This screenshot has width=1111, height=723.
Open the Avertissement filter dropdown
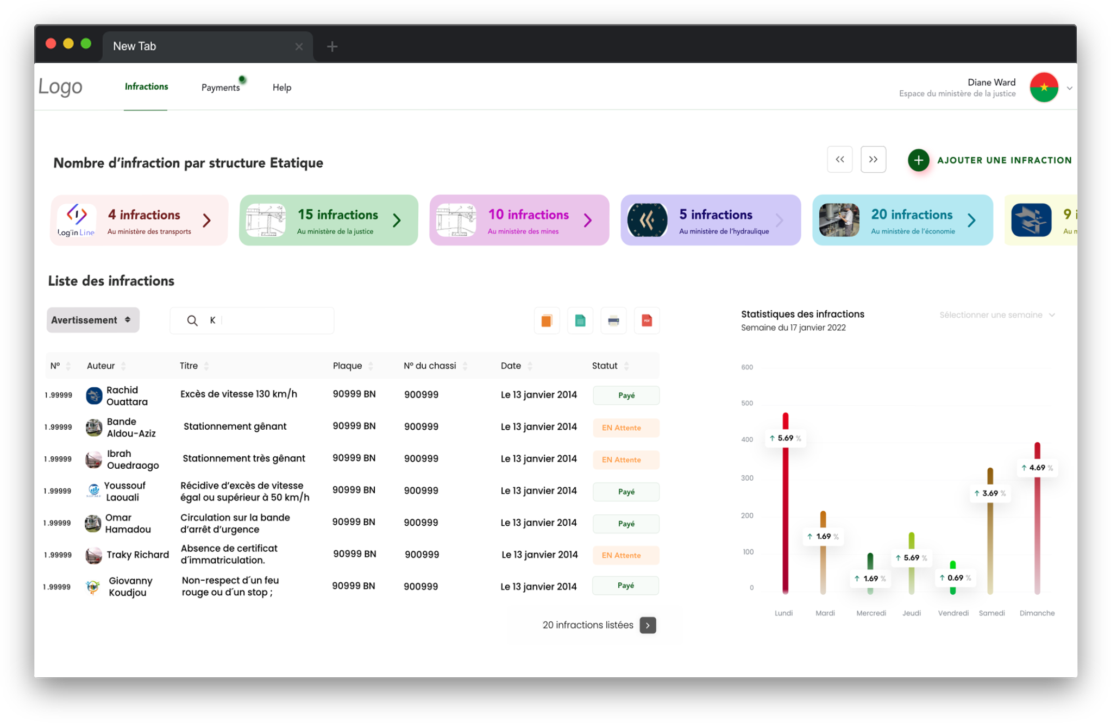tap(92, 320)
